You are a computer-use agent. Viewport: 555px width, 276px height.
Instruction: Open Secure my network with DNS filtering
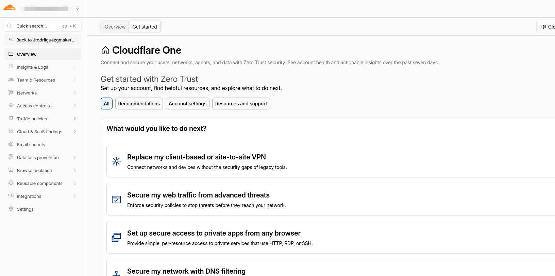[x=331, y=268]
